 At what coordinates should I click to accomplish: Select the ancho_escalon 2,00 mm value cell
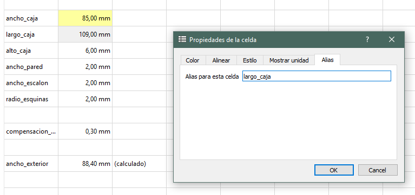tap(85, 83)
